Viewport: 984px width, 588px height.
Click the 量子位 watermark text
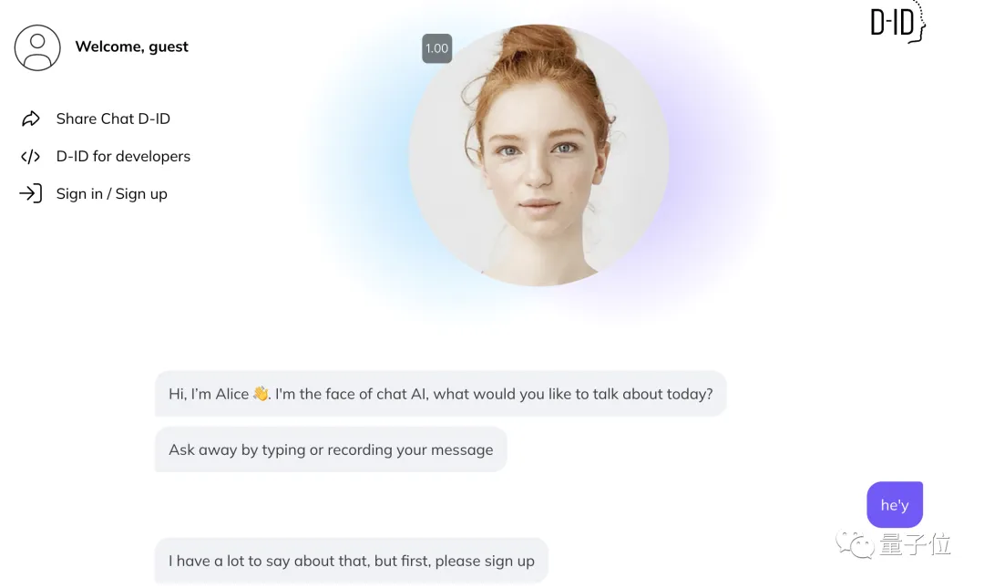[915, 545]
